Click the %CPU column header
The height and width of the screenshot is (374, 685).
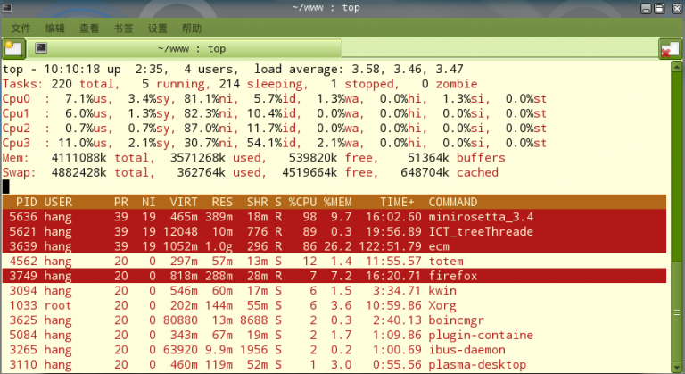pyautogui.click(x=302, y=202)
